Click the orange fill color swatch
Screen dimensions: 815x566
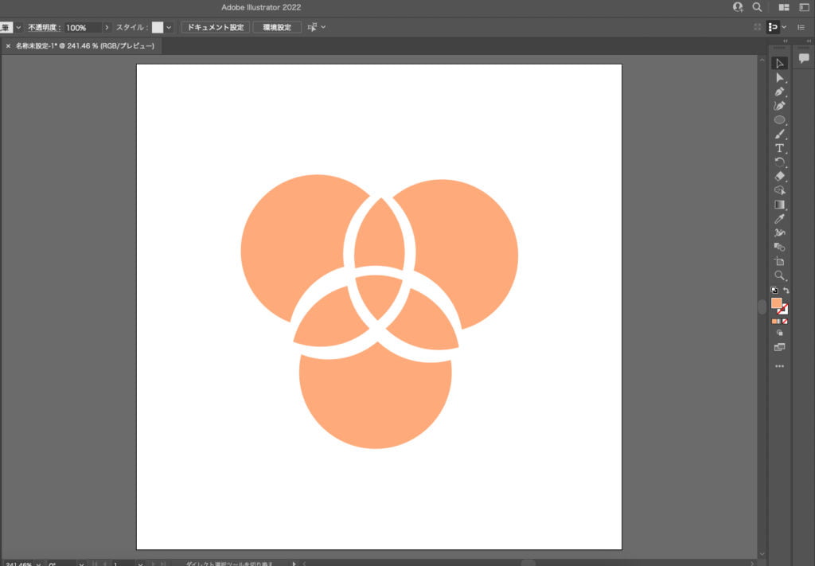[x=776, y=303]
